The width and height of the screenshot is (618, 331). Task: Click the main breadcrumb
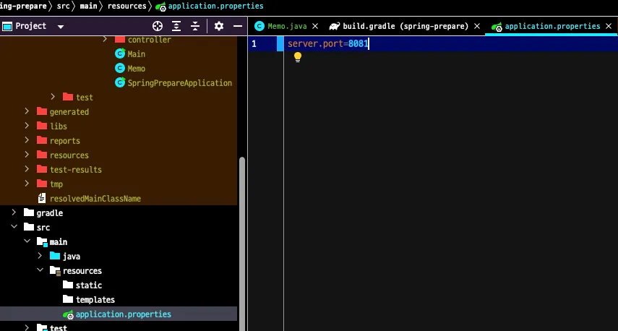[88, 6]
